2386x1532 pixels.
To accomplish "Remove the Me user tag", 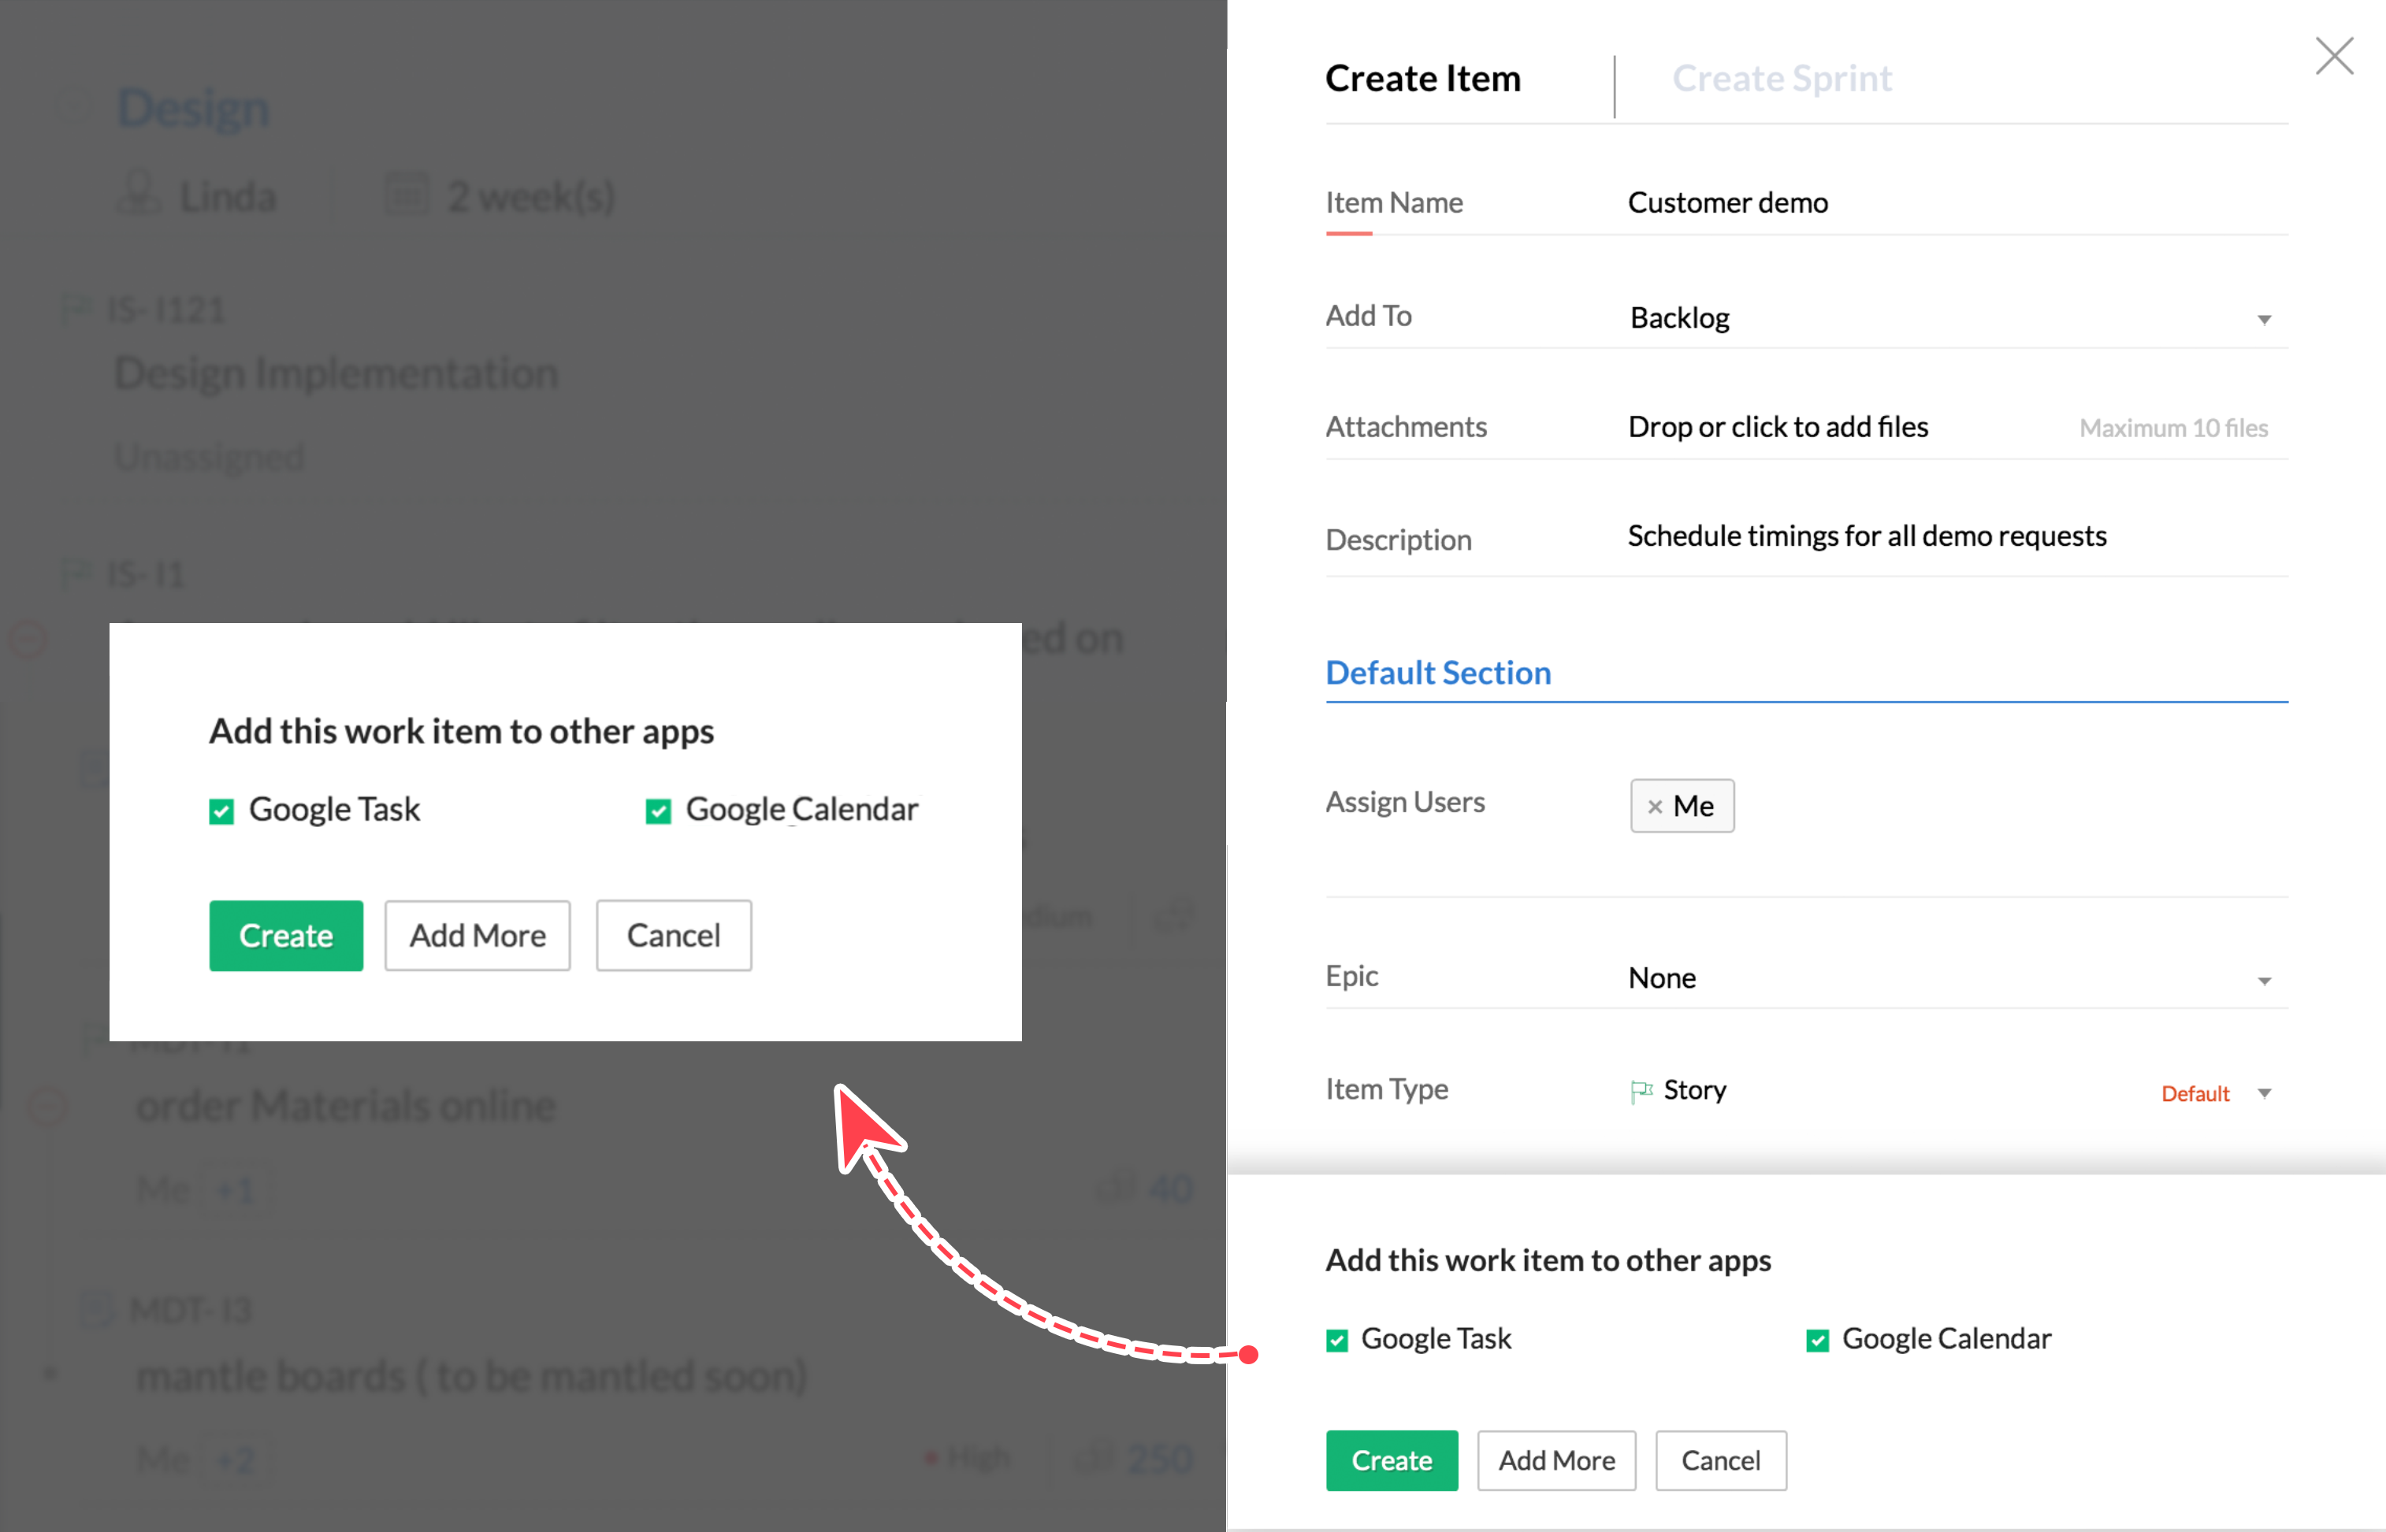I will click(1655, 807).
